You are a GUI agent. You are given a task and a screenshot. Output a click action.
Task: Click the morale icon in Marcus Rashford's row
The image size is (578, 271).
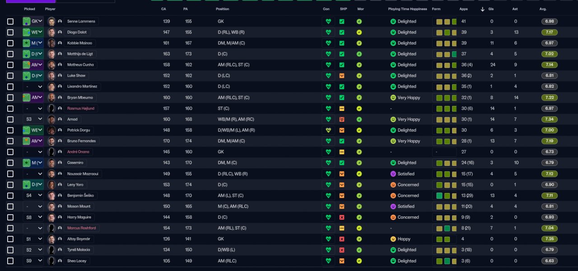(x=359, y=228)
